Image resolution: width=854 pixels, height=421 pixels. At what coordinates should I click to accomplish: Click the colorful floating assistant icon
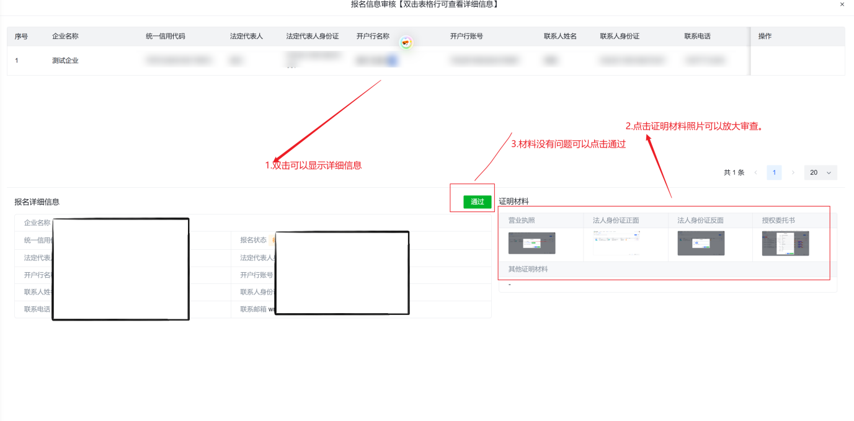coord(406,42)
